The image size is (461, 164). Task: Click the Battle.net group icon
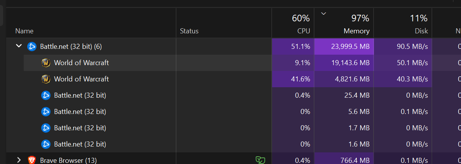click(32, 47)
